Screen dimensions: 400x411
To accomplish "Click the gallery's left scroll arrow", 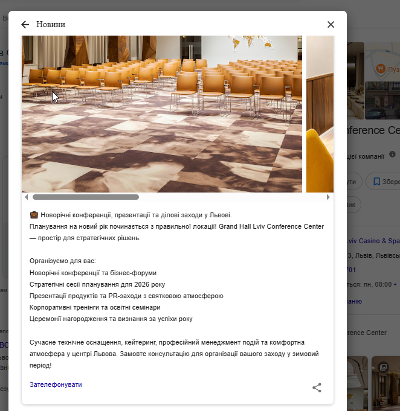I will click(26, 197).
